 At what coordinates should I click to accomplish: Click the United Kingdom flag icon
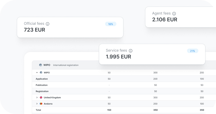pyautogui.click(x=41, y=97)
